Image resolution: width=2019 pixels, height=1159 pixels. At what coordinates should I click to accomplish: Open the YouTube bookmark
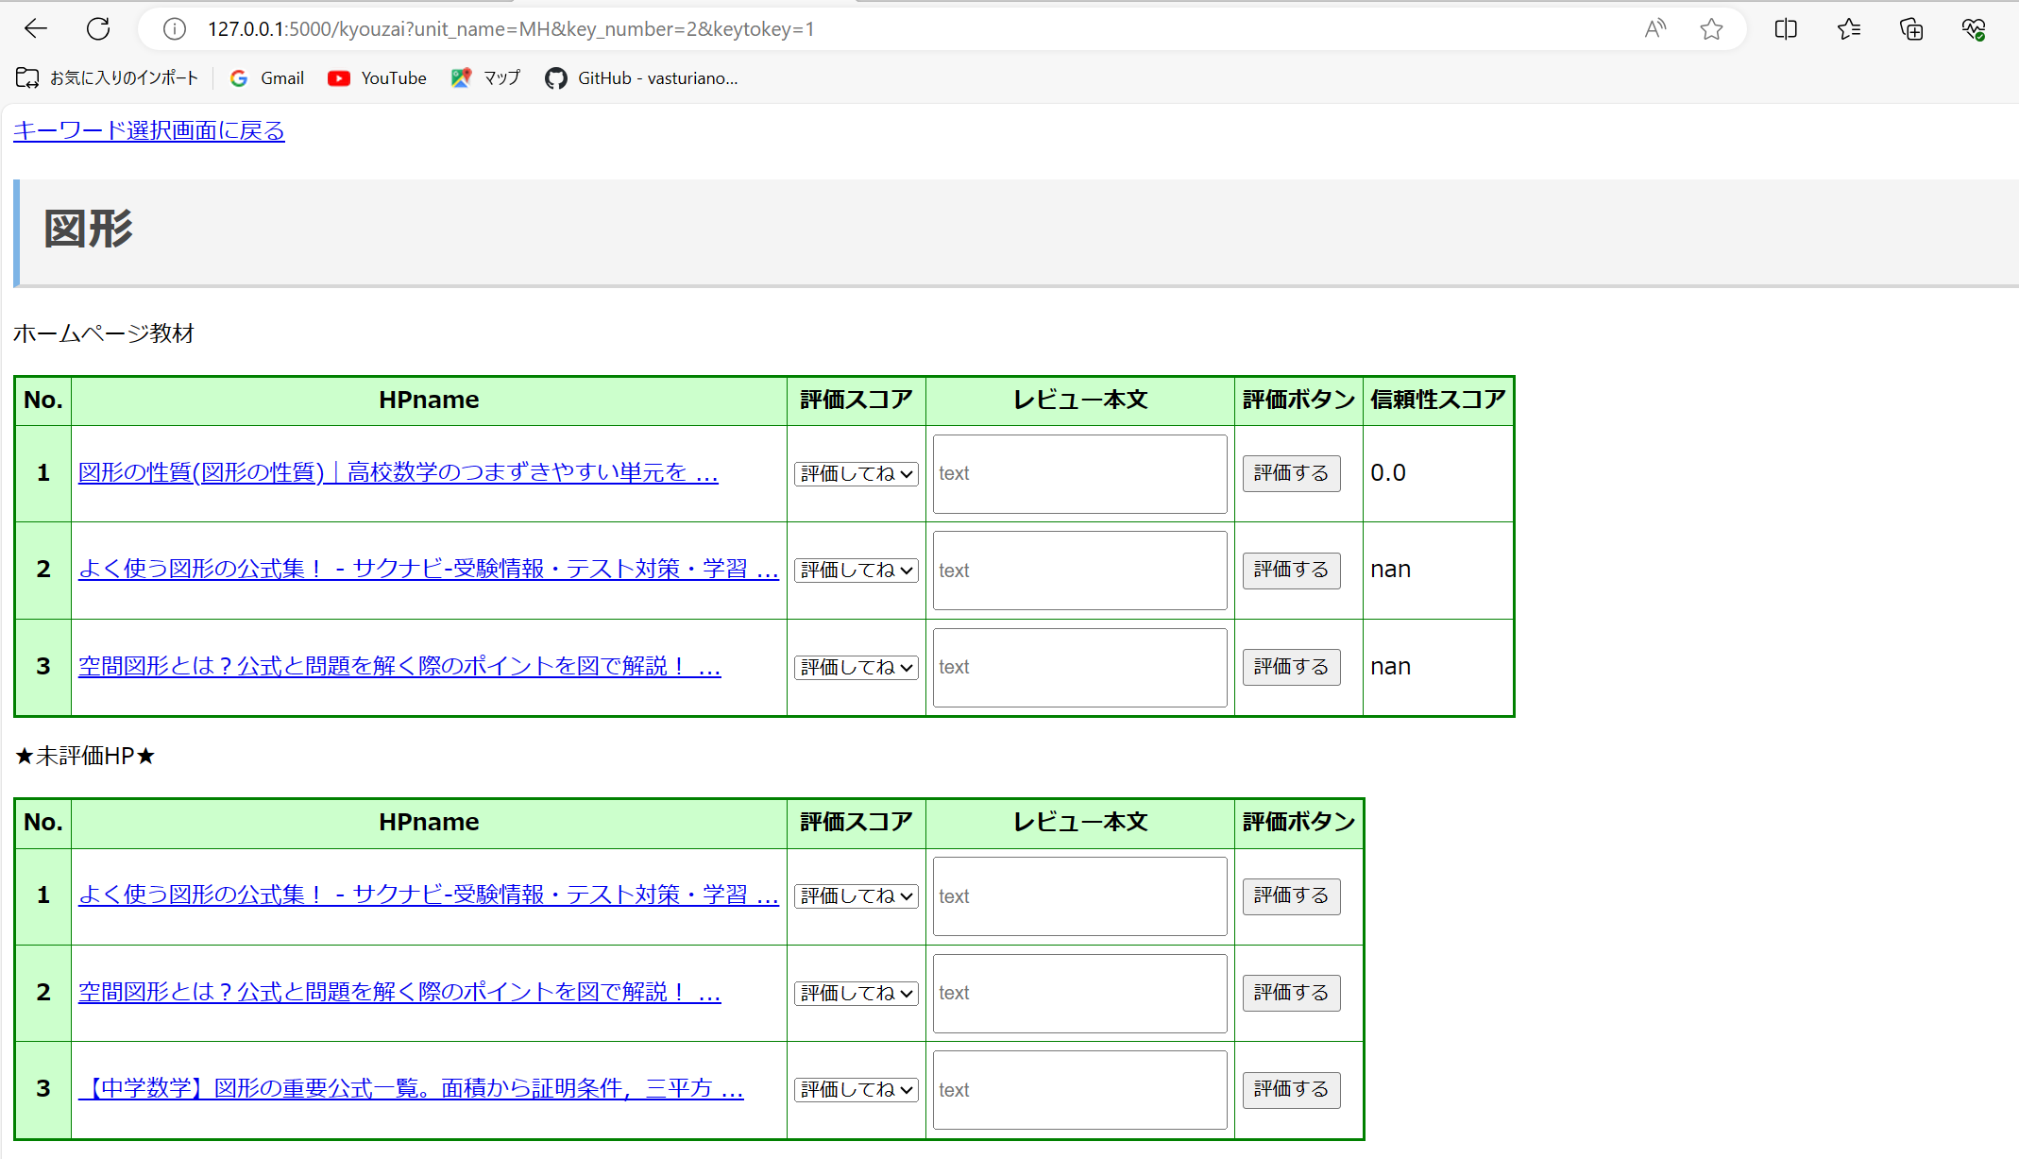point(378,78)
